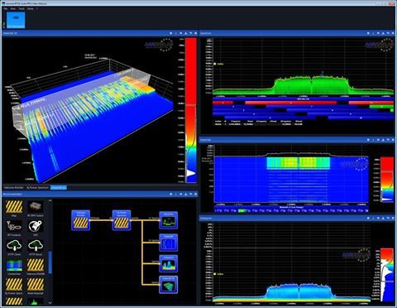Click the blue mission tile in top toolbar
Screen dimensions: 397x308
[16, 20]
